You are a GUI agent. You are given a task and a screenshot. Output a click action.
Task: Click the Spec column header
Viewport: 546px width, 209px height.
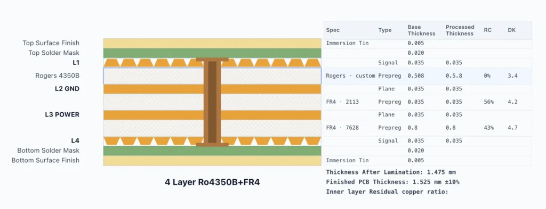pyautogui.click(x=333, y=30)
